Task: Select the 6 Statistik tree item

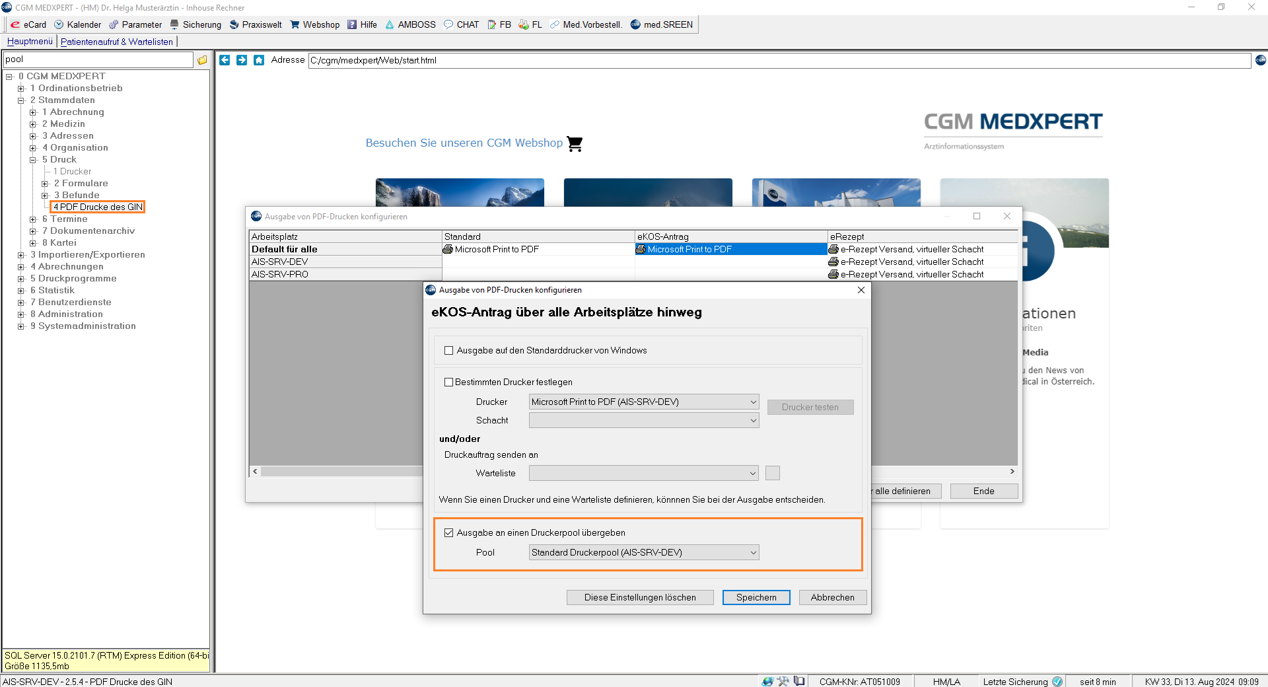Action: coord(52,290)
